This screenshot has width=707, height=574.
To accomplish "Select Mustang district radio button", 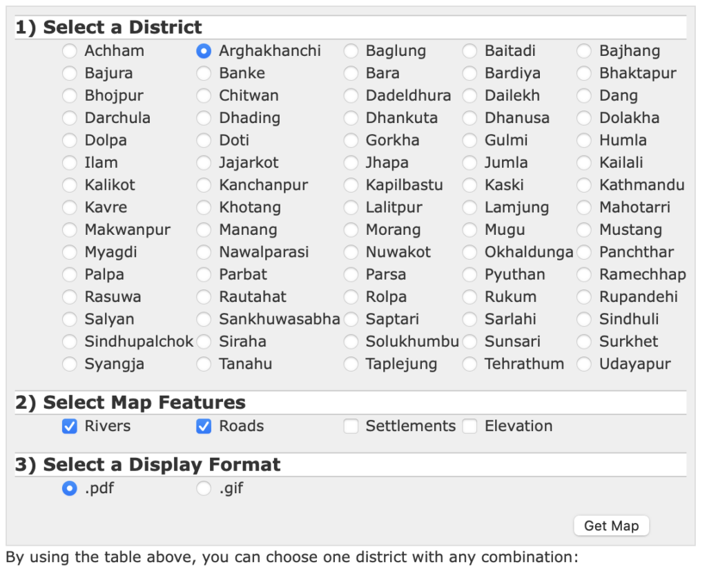I will click(584, 230).
